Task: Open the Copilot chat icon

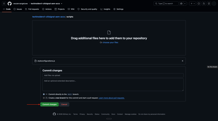Action: pyautogui.click(x=181, y=3)
